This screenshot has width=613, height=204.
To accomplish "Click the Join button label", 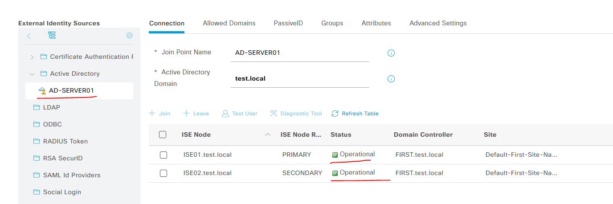I will [165, 114].
